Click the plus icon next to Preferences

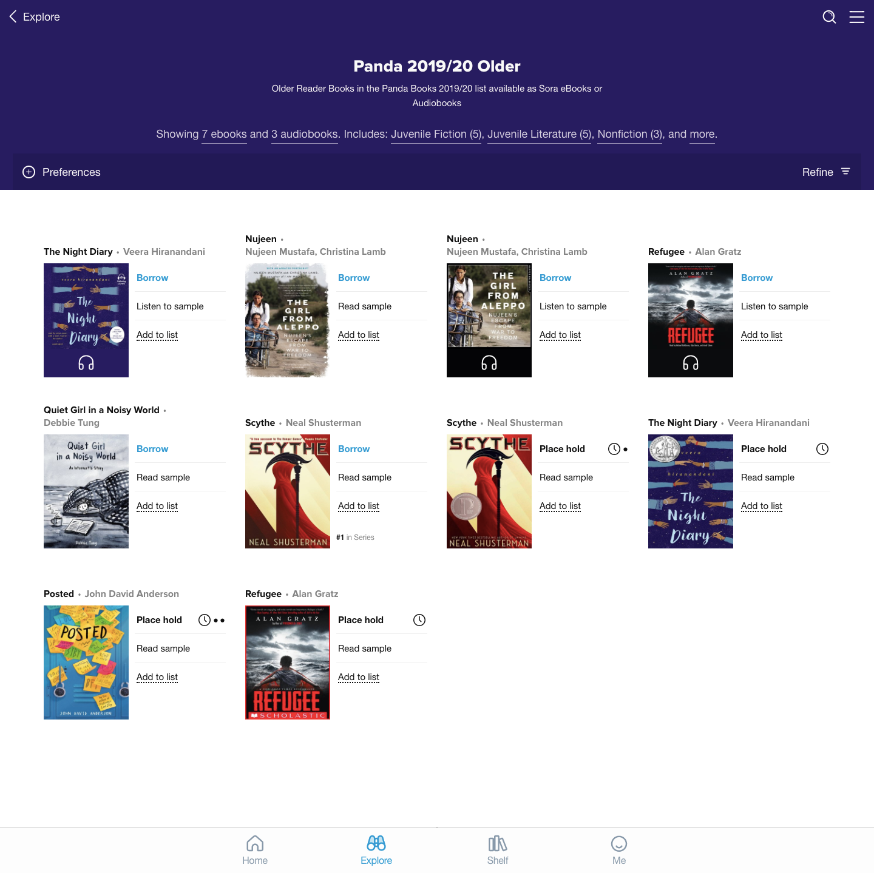tap(29, 172)
